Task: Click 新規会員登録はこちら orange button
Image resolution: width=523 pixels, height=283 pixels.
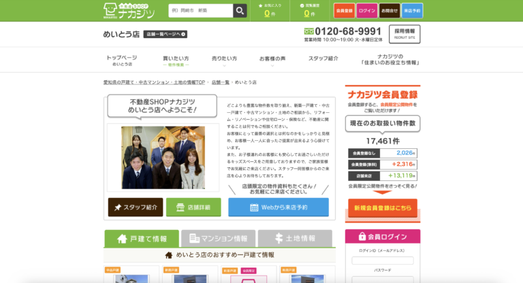Action: [x=383, y=208]
